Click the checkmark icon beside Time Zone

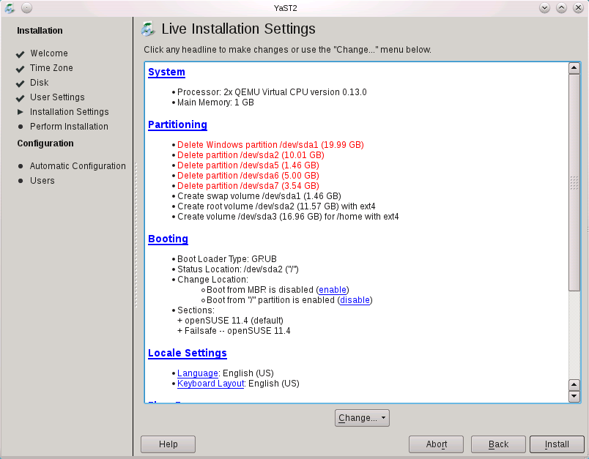pos(20,68)
